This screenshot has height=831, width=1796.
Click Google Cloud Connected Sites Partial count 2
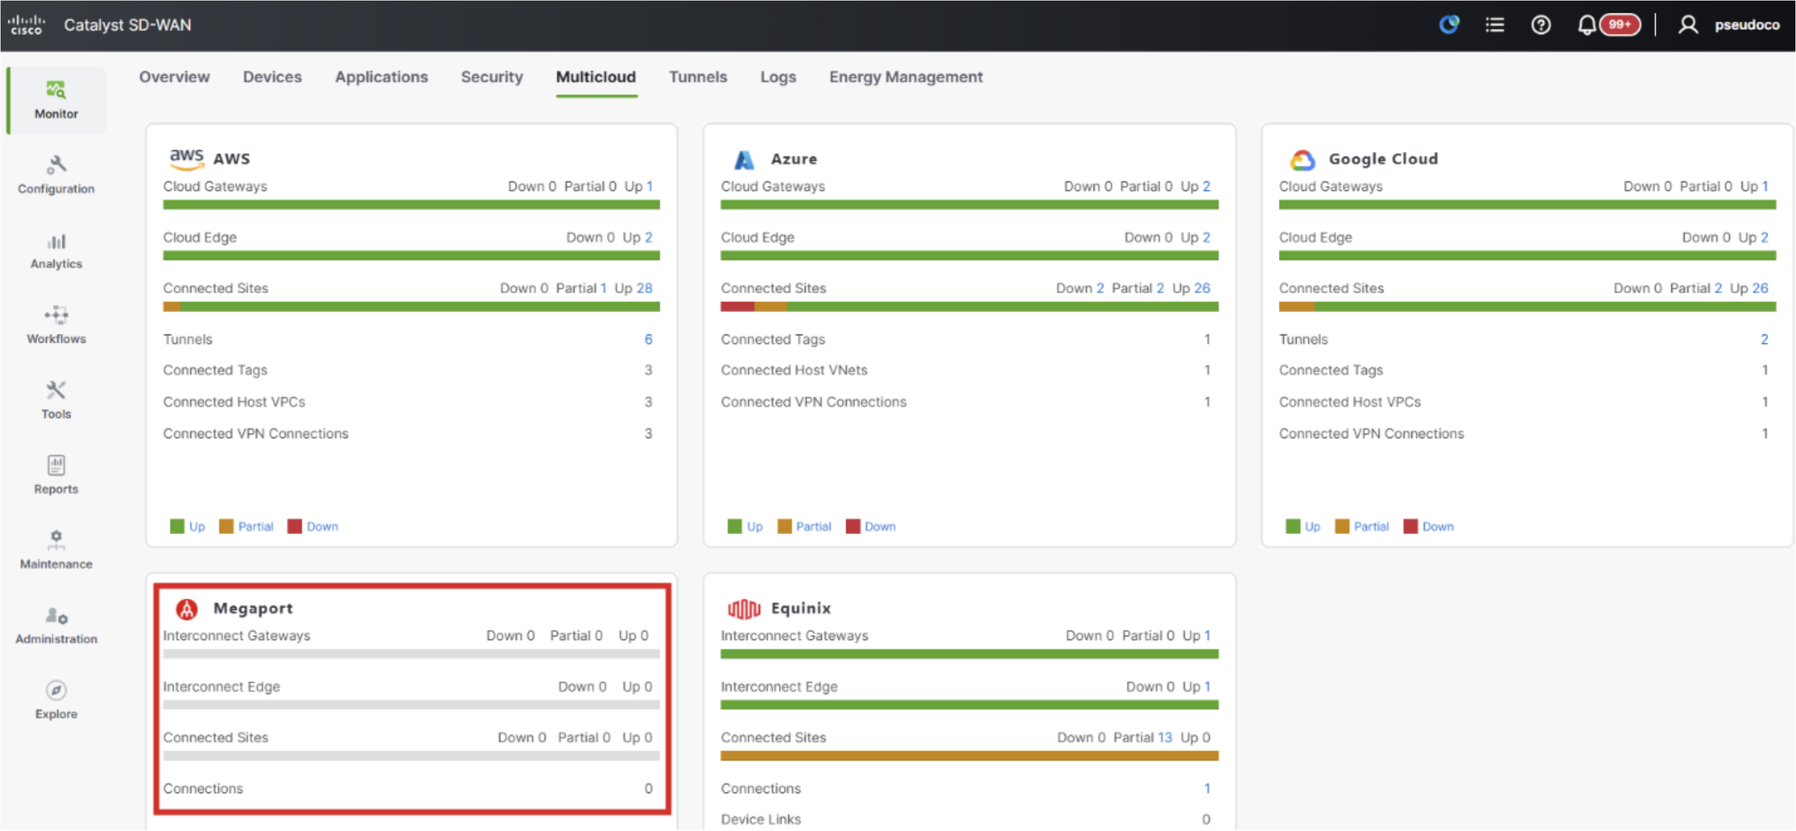pos(1718,287)
